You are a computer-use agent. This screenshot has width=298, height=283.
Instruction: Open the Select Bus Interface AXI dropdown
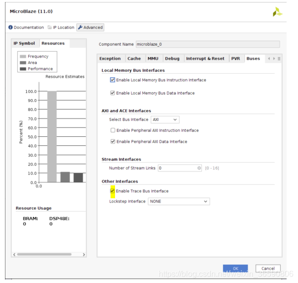(x=165, y=119)
